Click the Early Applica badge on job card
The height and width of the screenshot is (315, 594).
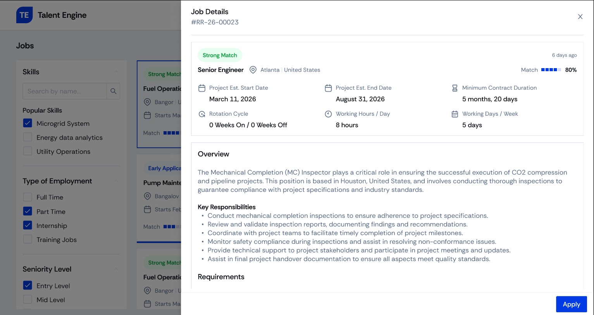click(162, 168)
